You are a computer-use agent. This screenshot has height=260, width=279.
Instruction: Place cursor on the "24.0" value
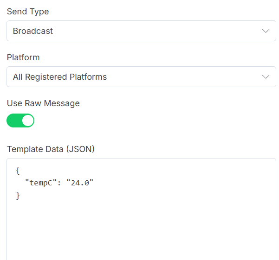tap(80, 183)
